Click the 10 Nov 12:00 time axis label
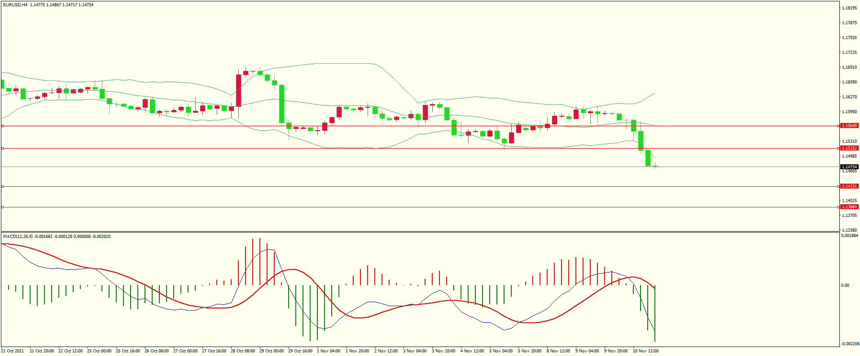The height and width of the screenshot is (356, 860). click(x=645, y=351)
